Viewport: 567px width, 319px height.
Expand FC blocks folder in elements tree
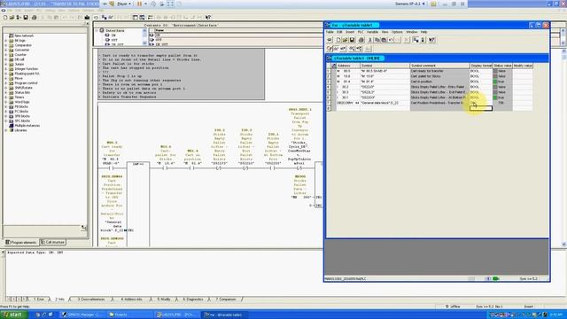point(6,112)
